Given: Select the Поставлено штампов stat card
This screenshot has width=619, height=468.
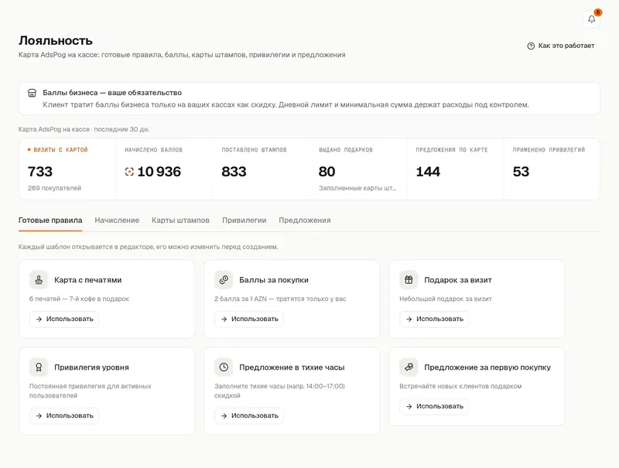Looking at the screenshot, I should tap(261, 169).
